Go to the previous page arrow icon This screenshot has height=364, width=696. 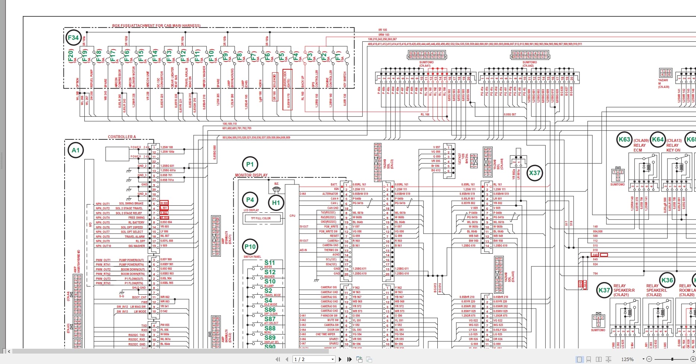(x=287, y=359)
